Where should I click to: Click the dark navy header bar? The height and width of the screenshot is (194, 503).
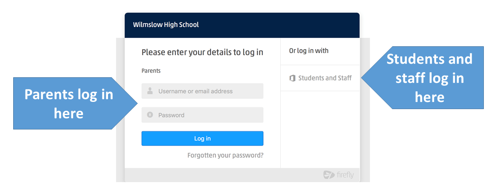point(276,25)
